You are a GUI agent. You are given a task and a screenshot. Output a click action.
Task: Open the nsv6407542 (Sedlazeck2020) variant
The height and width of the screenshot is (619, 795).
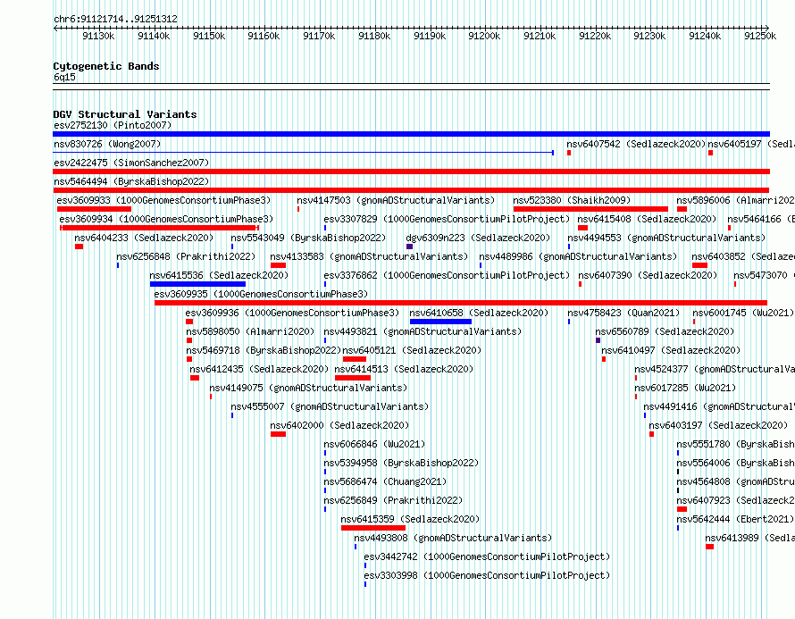636,144
